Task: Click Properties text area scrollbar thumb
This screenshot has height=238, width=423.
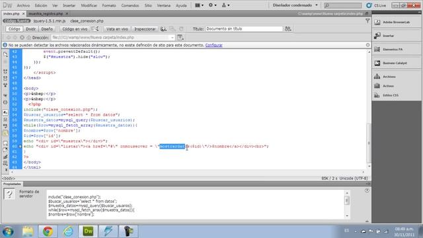Action: pos(347,200)
